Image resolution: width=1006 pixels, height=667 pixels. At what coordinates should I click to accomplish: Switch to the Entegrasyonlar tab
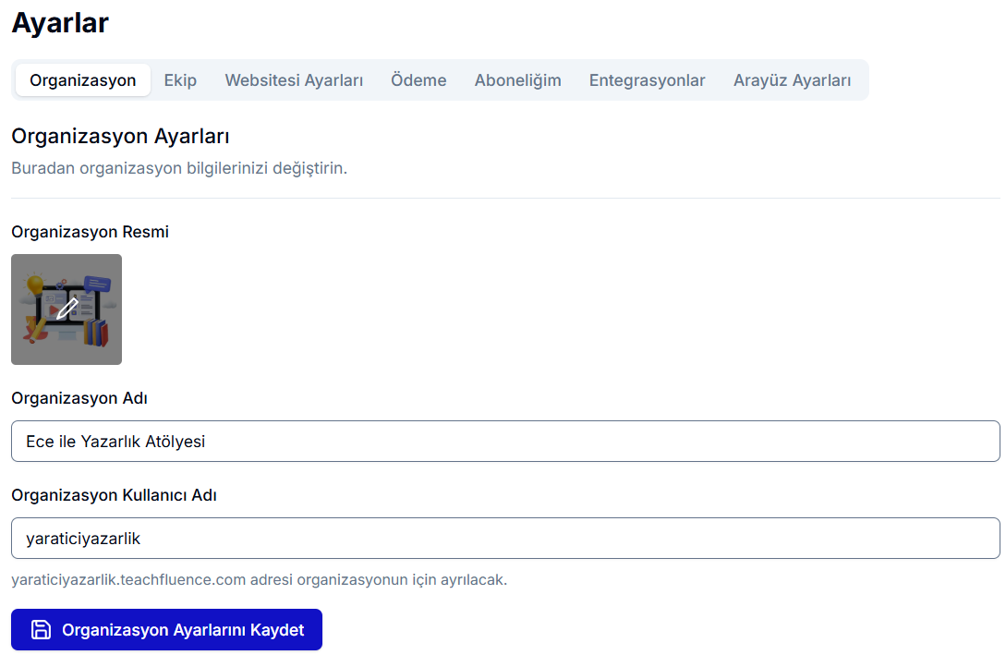pos(647,80)
